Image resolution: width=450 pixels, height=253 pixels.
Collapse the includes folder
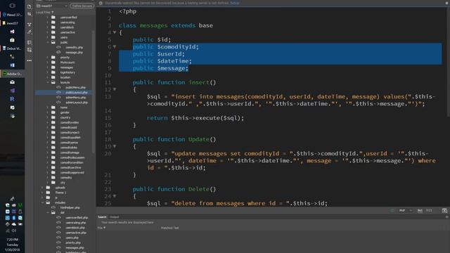(42, 202)
